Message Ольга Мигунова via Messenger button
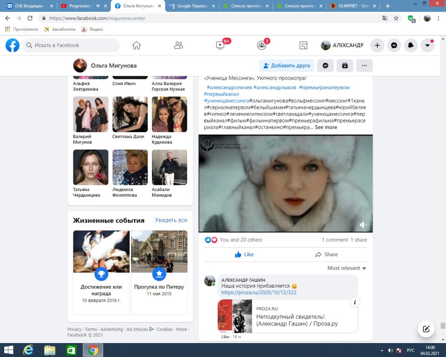Viewport: 446px width, 357px height. 325,66
